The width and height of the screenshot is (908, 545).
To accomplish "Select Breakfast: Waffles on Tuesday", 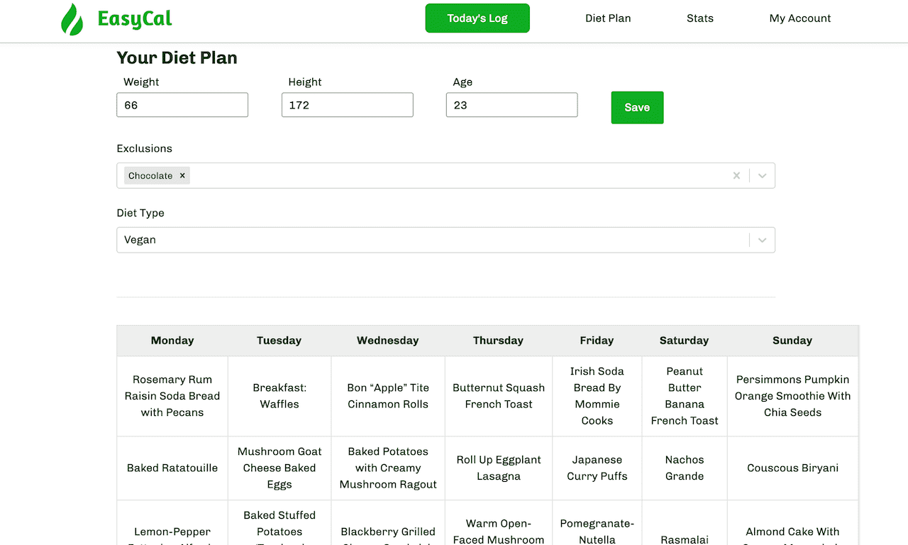I will tap(279, 396).
